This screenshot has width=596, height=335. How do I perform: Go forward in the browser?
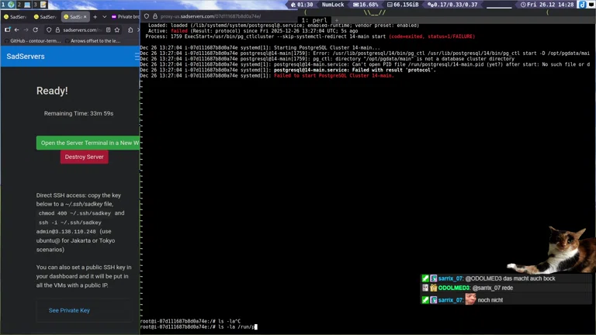coord(26,29)
